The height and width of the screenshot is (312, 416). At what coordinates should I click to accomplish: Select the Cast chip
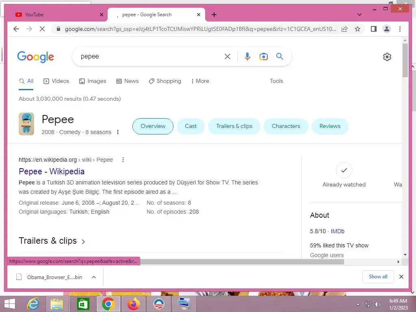click(x=191, y=126)
